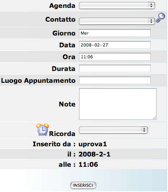Select the Ora input field

[x=115, y=57]
